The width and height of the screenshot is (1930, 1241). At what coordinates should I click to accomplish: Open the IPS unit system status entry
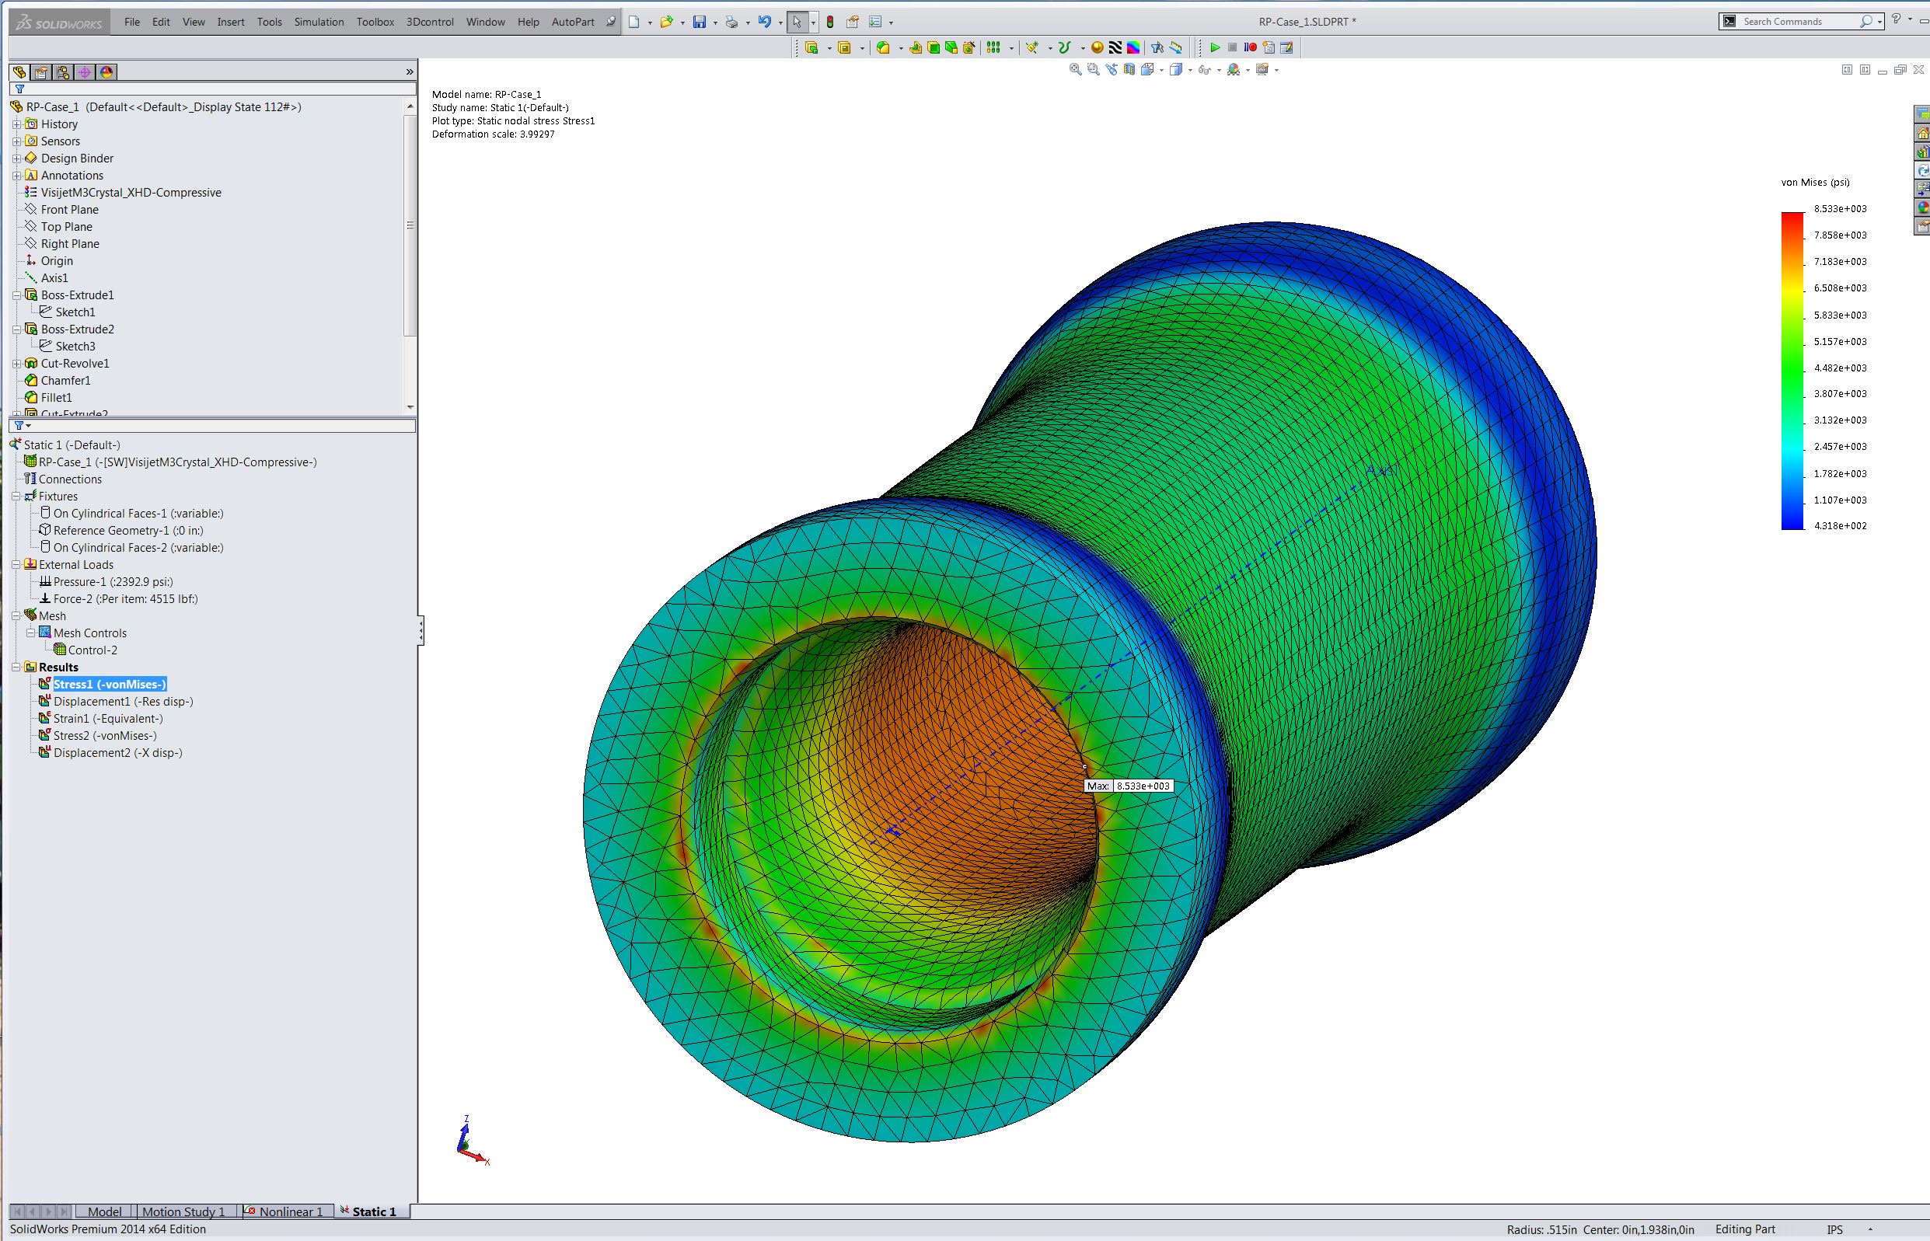click(1835, 1229)
